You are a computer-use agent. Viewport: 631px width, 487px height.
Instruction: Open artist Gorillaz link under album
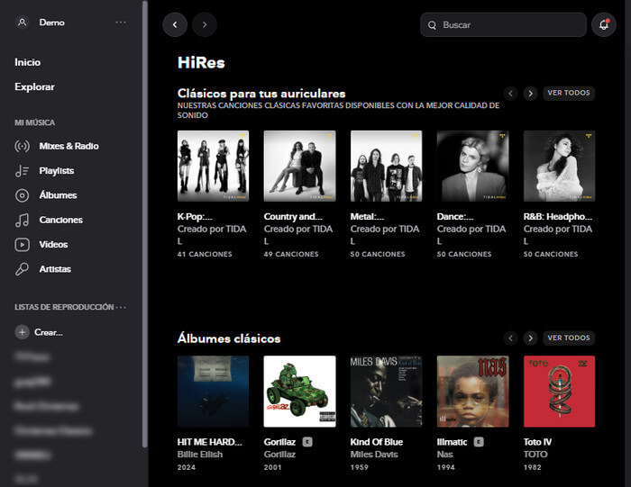(279, 455)
